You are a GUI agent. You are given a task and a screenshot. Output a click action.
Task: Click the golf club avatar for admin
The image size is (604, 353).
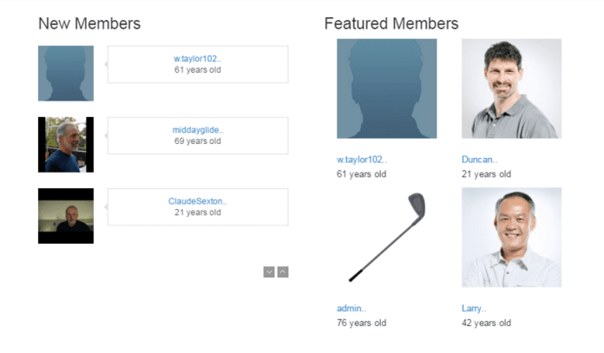[x=387, y=237]
